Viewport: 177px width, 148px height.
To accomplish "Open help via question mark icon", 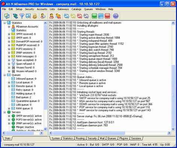I will coord(116,16).
